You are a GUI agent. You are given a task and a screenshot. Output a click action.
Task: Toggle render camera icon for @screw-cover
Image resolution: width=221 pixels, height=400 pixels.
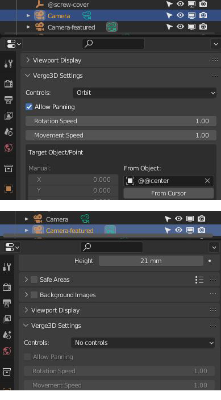pyautogui.click(x=203, y=4)
